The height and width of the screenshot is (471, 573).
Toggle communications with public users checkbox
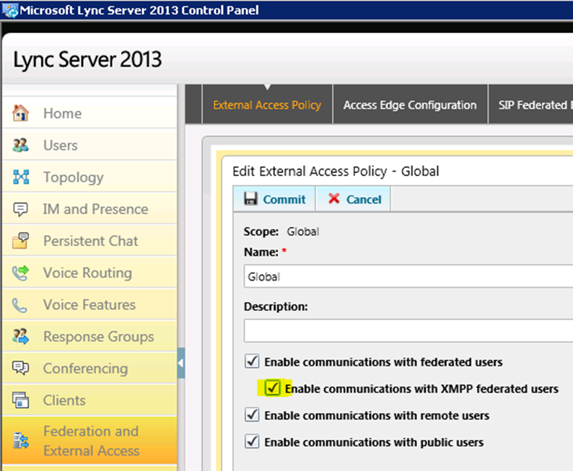point(252,441)
